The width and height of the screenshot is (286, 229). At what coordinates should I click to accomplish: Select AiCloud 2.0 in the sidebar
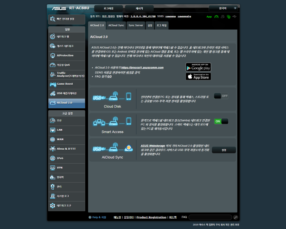66,103
